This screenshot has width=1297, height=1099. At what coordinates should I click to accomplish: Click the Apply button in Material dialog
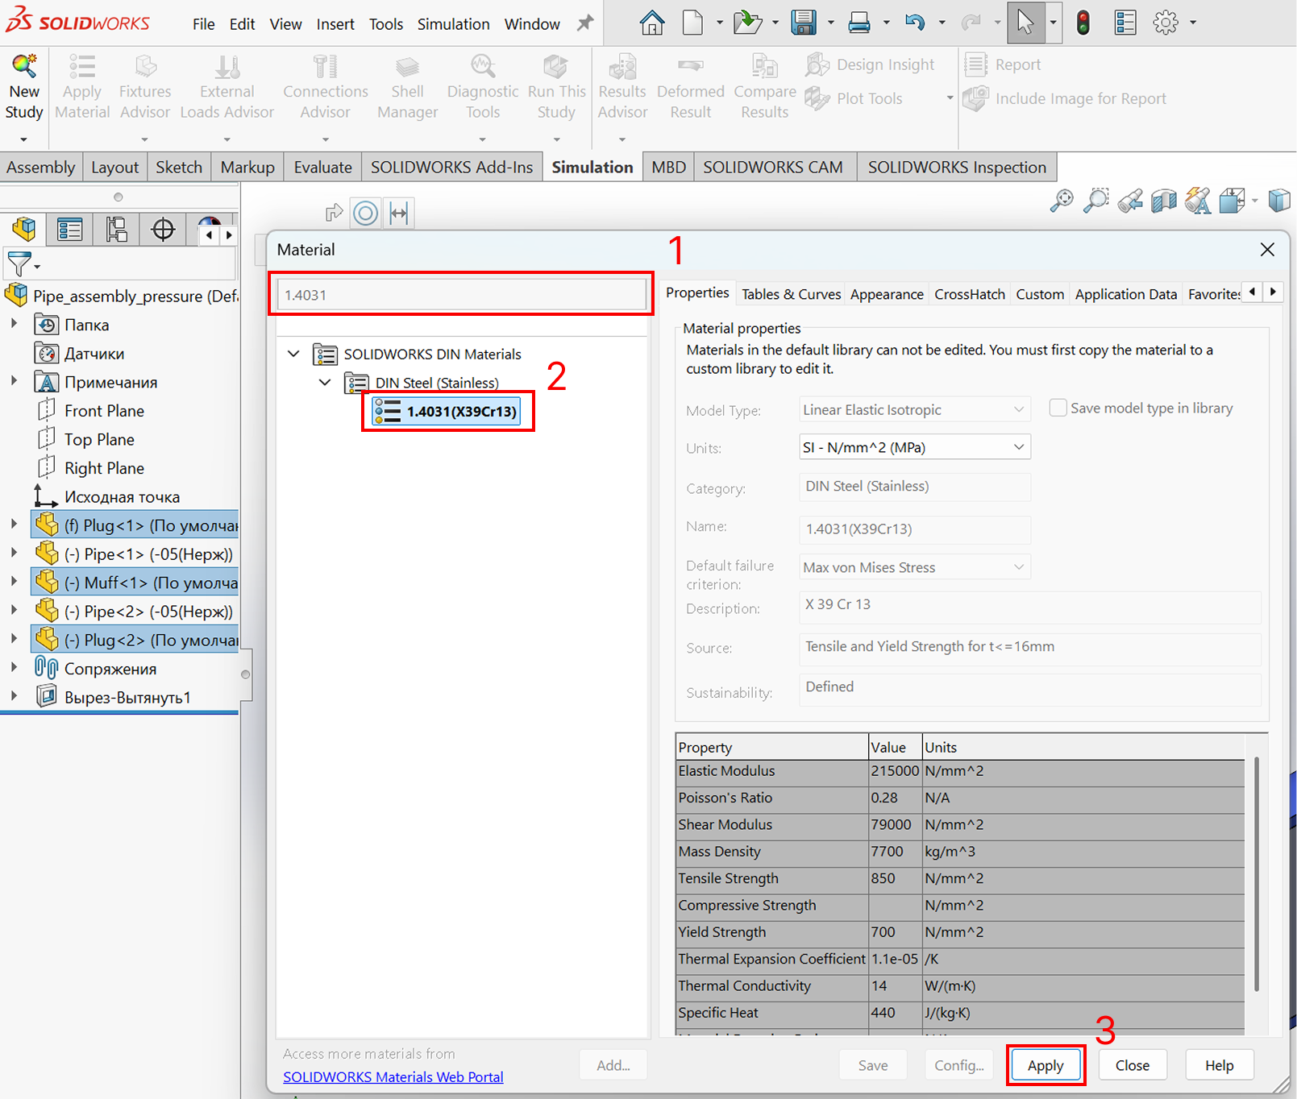(1045, 1065)
